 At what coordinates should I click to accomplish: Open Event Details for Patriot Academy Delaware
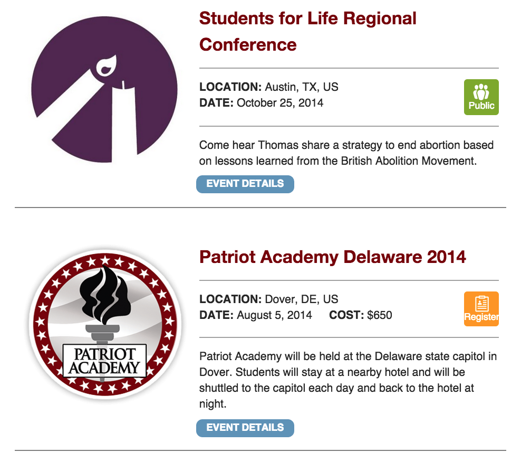pyautogui.click(x=245, y=428)
